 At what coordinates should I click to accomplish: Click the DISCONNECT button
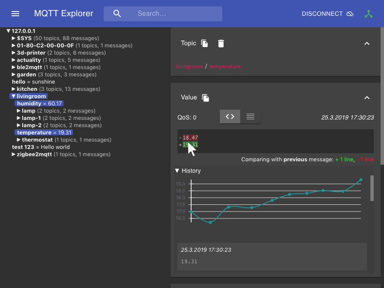(x=322, y=14)
